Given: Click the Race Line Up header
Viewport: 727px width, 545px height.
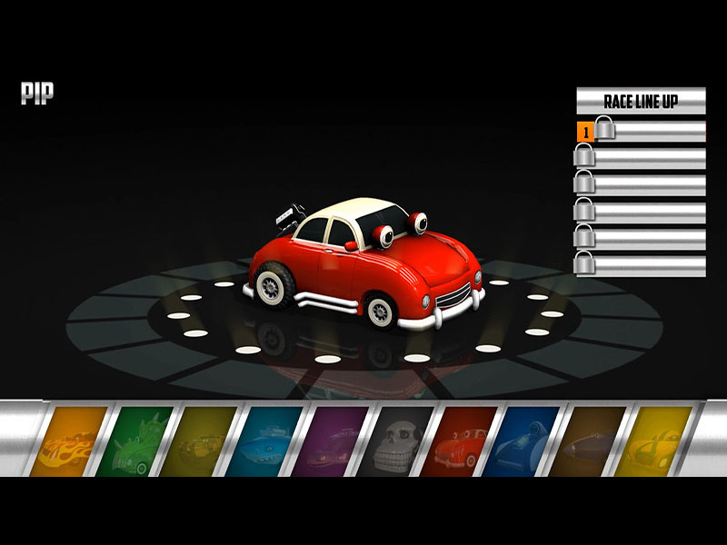Looking at the screenshot, I should 642,101.
